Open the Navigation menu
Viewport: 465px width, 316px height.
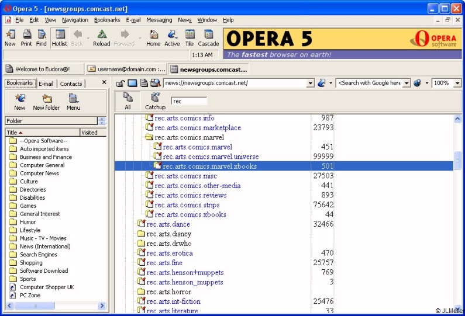[75, 20]
